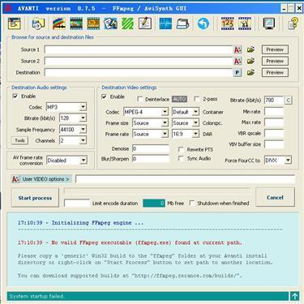Toggle Enable in Destination Audio settings
Viewport: 304px width, 304px height.
coord(15,96)
